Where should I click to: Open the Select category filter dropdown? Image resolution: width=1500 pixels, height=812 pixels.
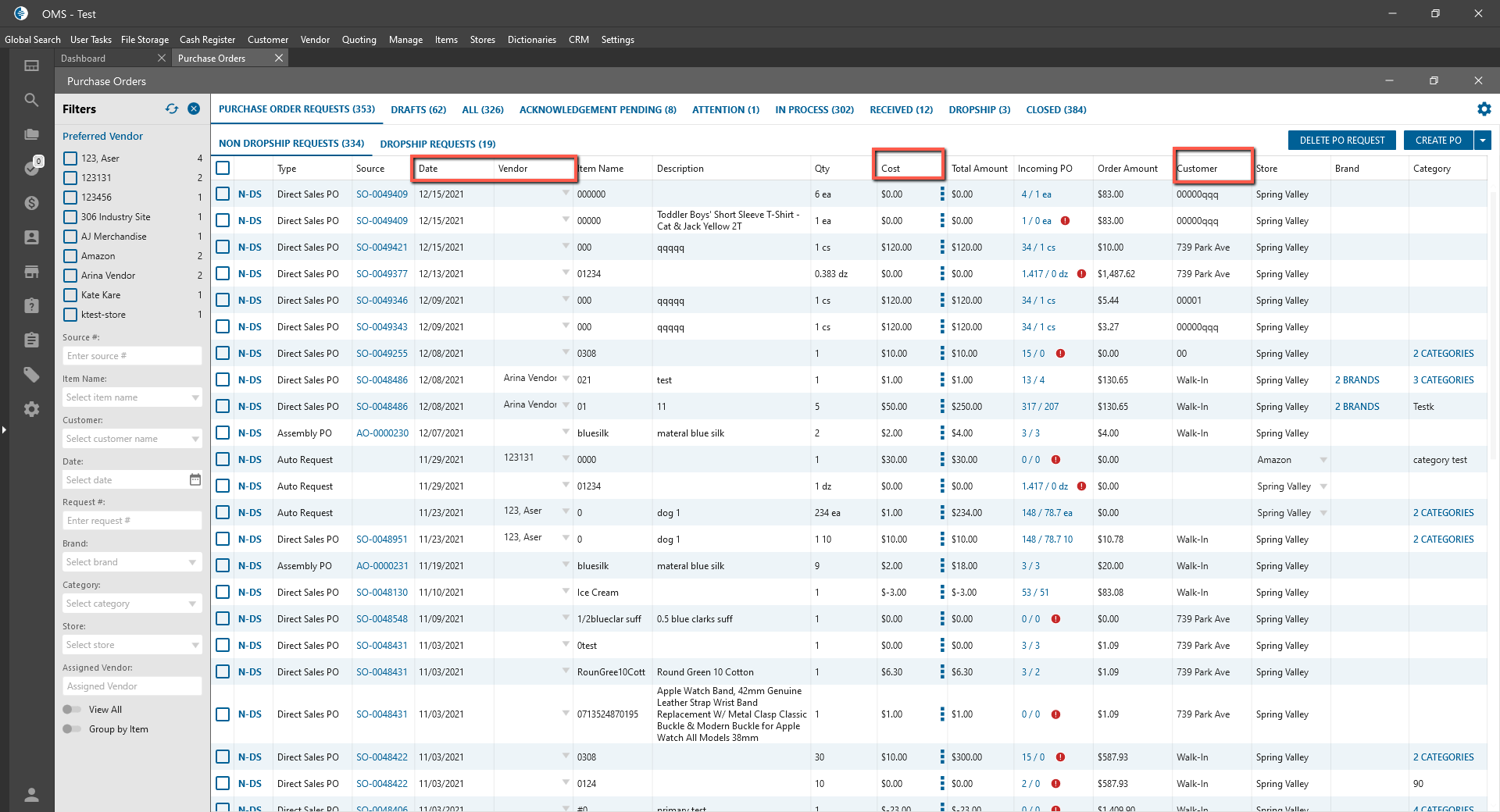point(131,604)
